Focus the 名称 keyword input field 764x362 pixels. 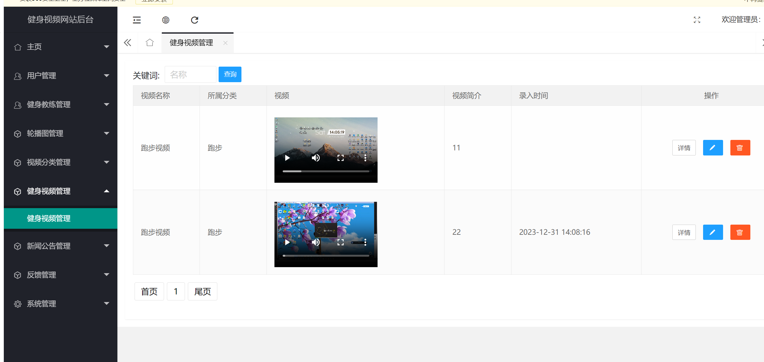(x=190, y=75)
